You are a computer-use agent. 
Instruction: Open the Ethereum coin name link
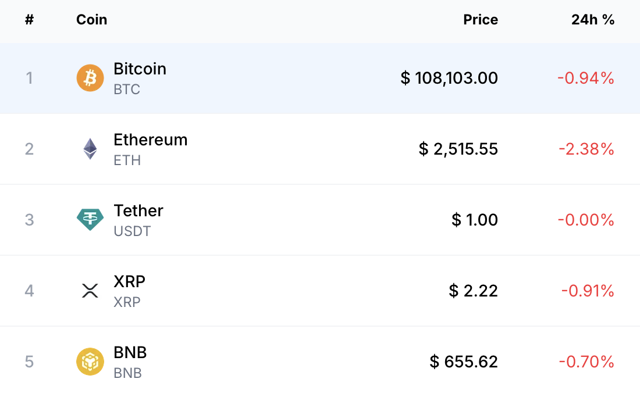point(151,140)
